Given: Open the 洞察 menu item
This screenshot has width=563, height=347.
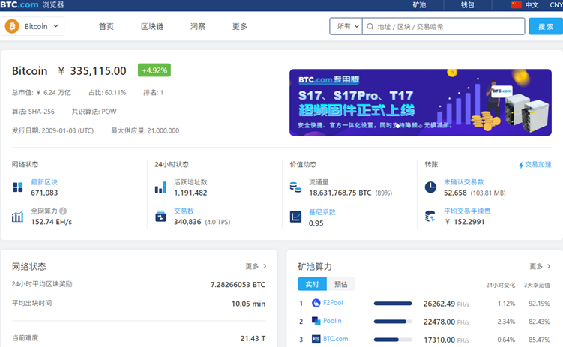Looking at the screenshot, I should [198, 26].
